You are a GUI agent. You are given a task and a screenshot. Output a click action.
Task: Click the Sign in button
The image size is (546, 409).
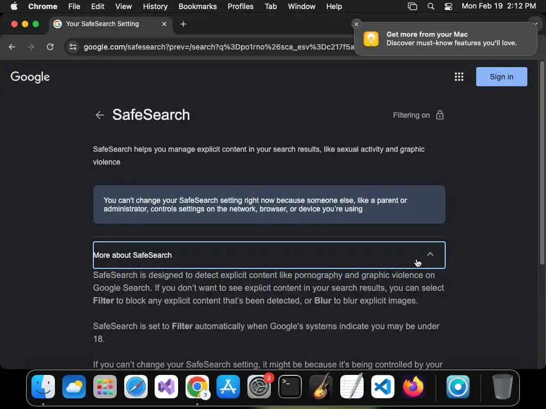pos(501,77)
